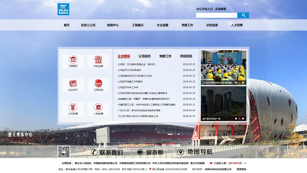Click the CSCEC logo at top
The width and height of the screenshot is (307, 173).
[x=63, y=9]
